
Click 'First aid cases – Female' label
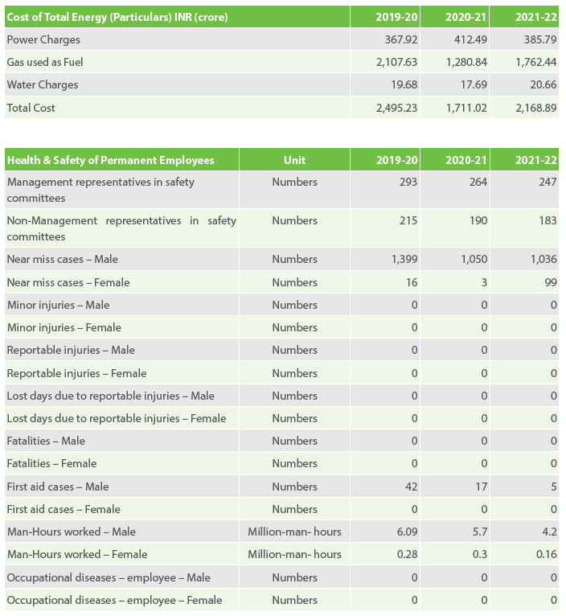pyautogui.click(x=64, y=510)
